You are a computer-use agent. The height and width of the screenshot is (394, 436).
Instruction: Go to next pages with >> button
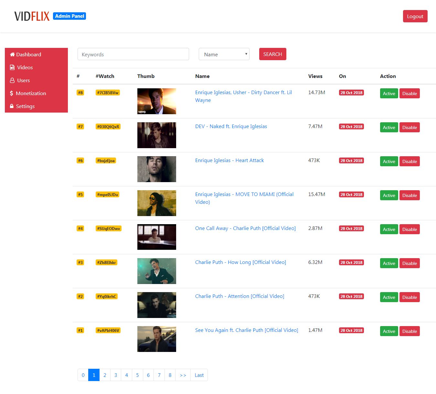click(183, 375)
